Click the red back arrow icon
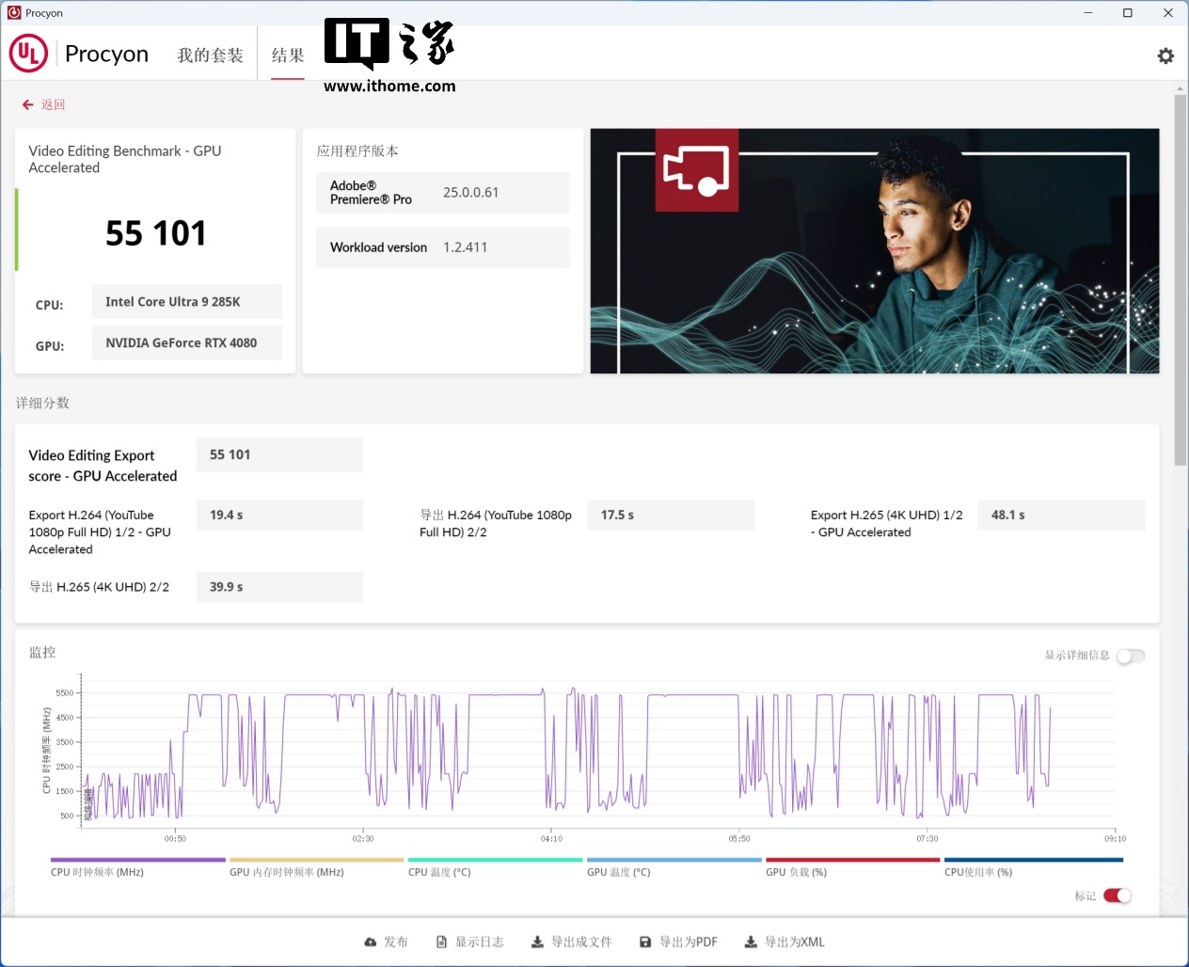1189x967 pixels. (x=28, y=105)
